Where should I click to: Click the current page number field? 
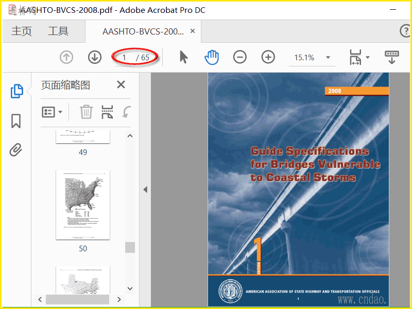(x=124, y=58)
